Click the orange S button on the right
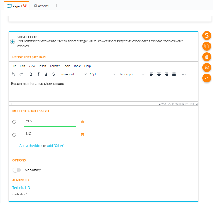 [207, 35]
